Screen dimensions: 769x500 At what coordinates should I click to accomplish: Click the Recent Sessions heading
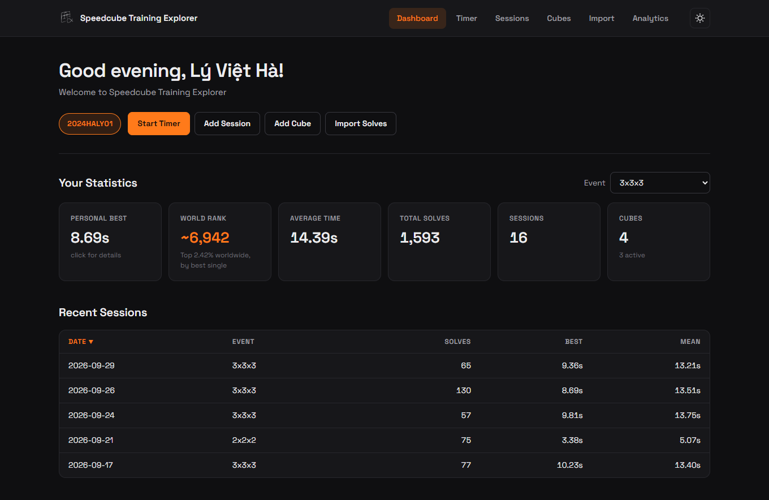103,312
